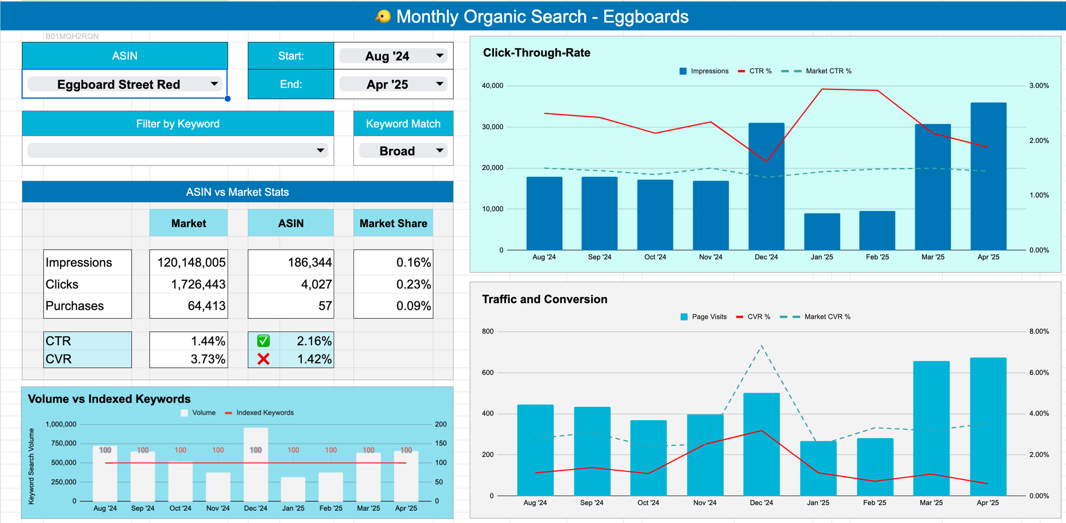Screen dimensions: 1066x523
Task: Click the CTR row label cell
Action: tap(87, 341)
